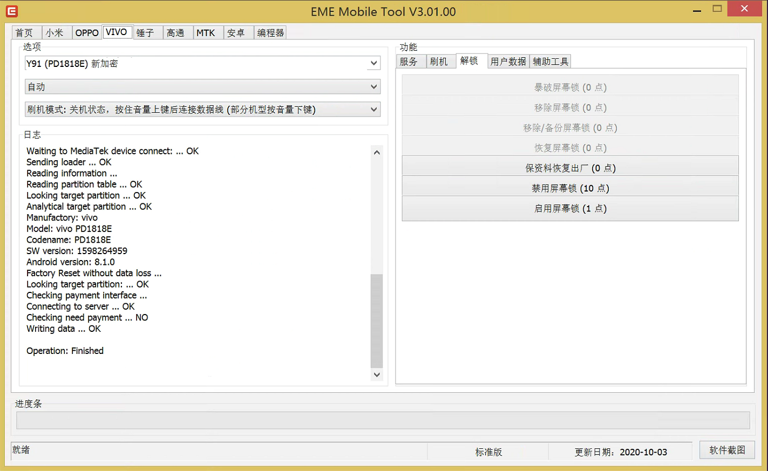Click 启用屏幕锁 (1 点) button
Image resolution: width=768 pixels, height=471 pixels.
click(570, 208)
